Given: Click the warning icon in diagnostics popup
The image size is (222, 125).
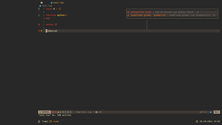Looking at the screenshot, I should (x=128, y=15).
